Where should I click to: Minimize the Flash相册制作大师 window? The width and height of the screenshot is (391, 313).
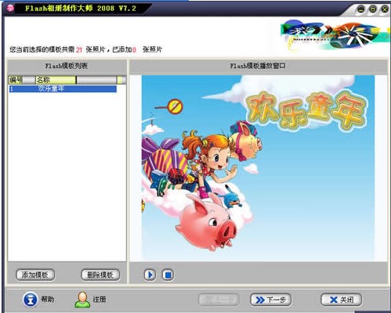(360, 9)
